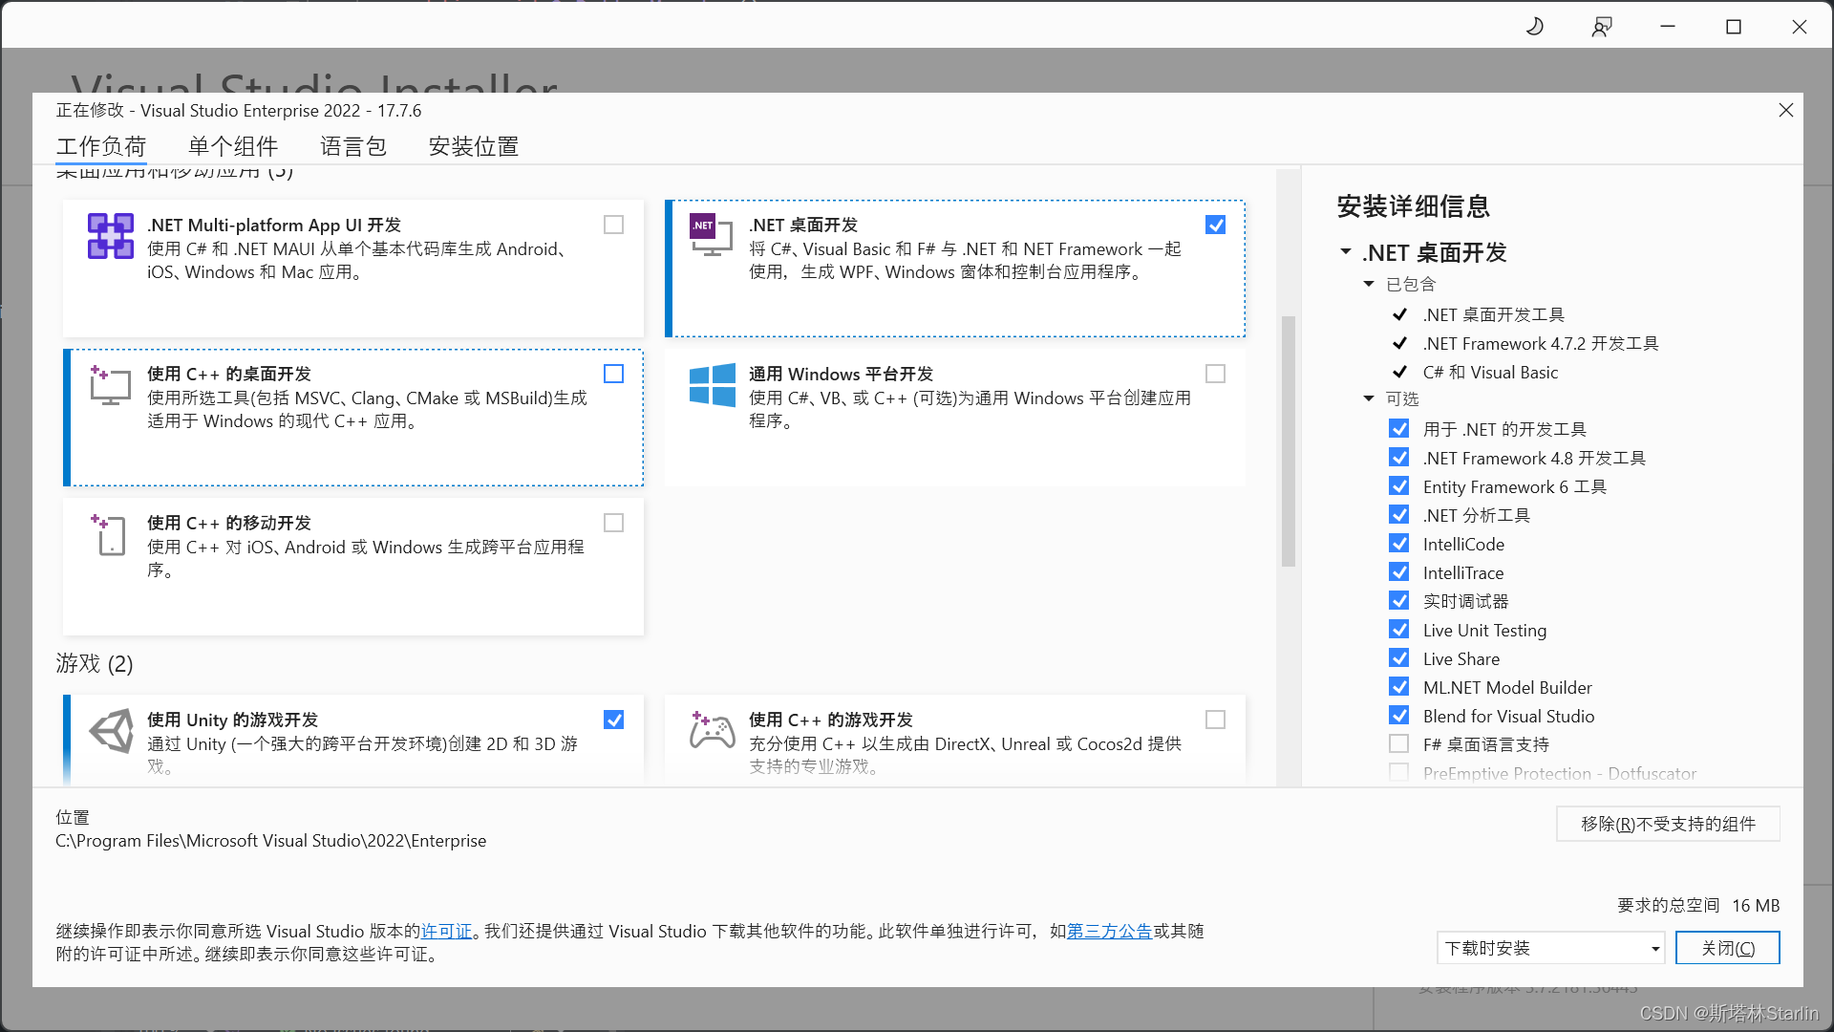Click the 要求的总空间 16 MB text
The image size is (1834, 1032).
coord(1698,905)
